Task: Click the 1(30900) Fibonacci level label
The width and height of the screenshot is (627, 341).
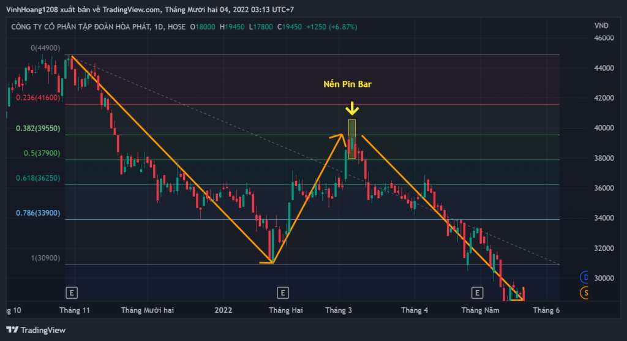Action: (x=45, y=258)
